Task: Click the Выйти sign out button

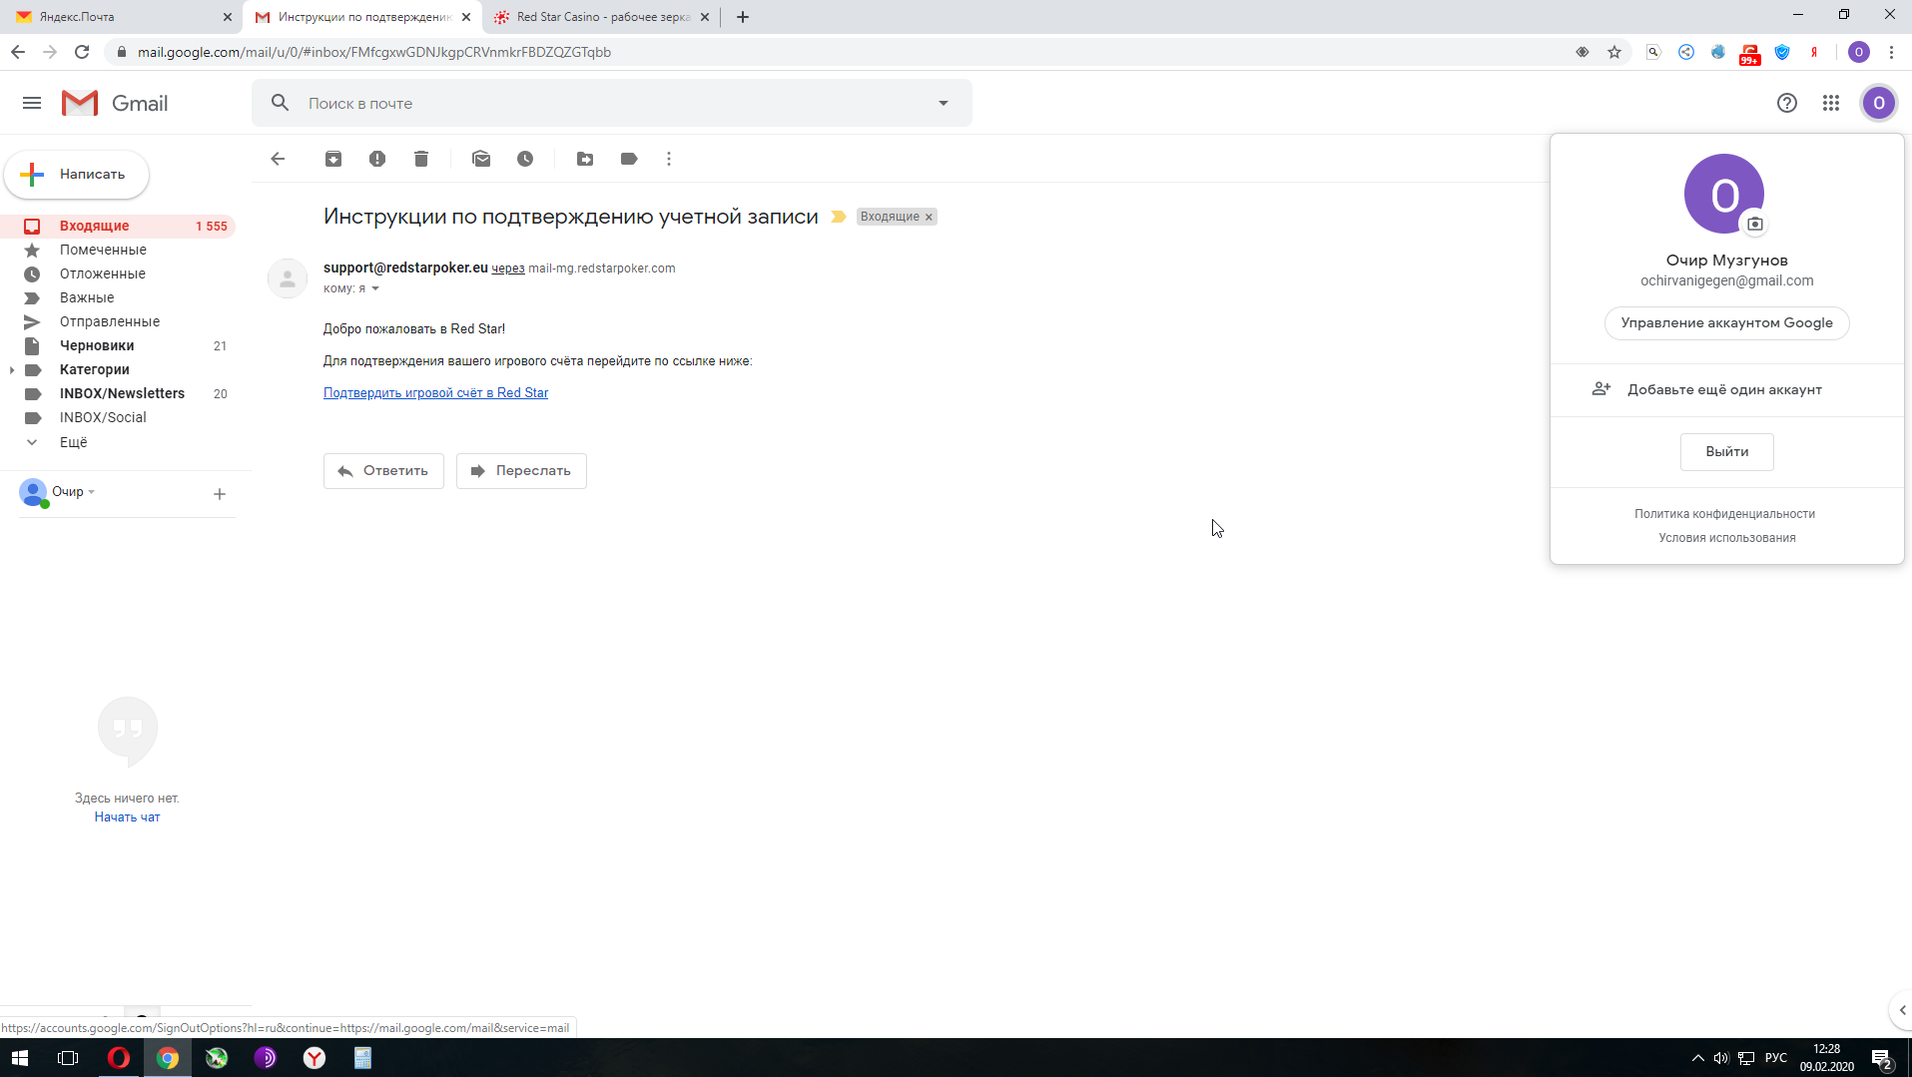Action: (x=1726, y=451)
